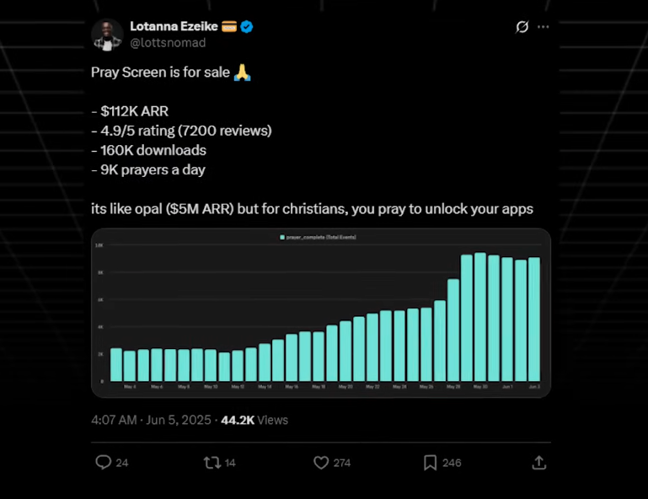
Task: Click the 14 reposts count
Action: click(230, 463)
